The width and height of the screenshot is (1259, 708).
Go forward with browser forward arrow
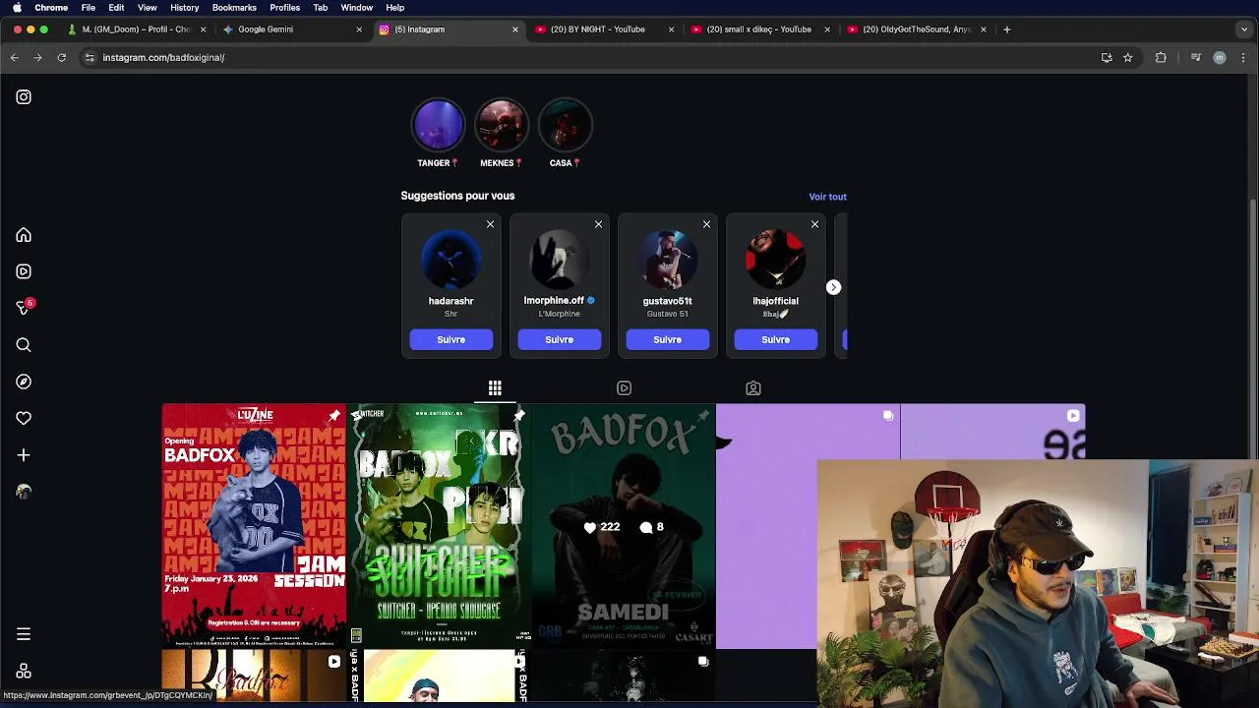37,58
